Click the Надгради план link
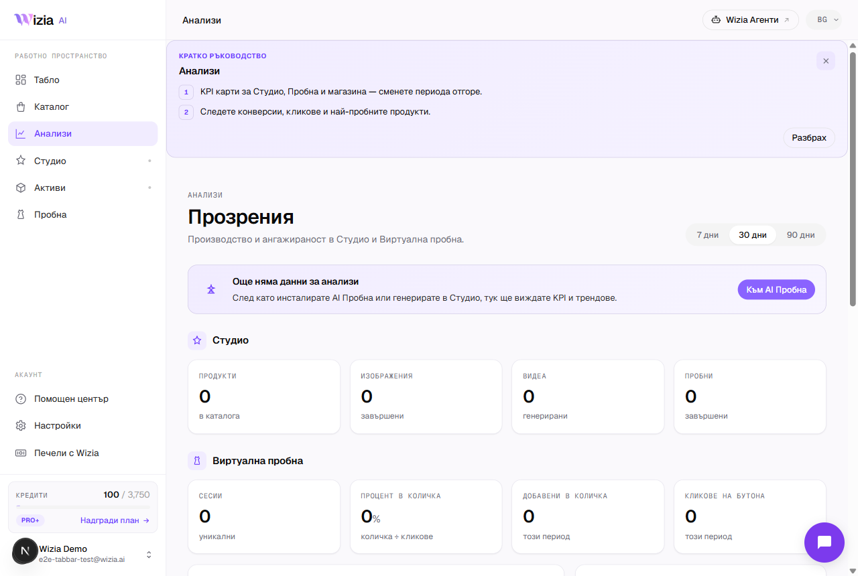The image size is (858, 576). 115,520
